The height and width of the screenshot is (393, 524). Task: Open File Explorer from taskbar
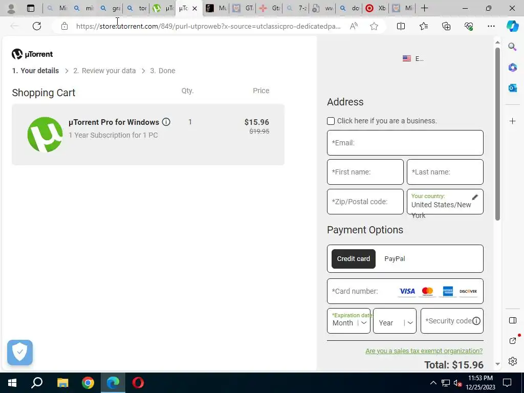click(62, 383)
